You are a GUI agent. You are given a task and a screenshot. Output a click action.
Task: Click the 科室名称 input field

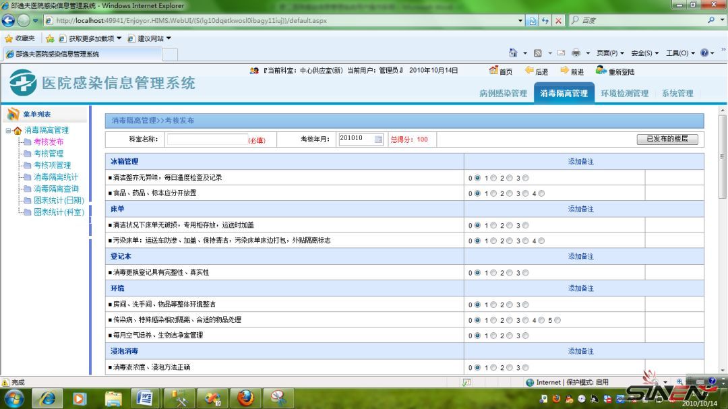tap(207, 139)
